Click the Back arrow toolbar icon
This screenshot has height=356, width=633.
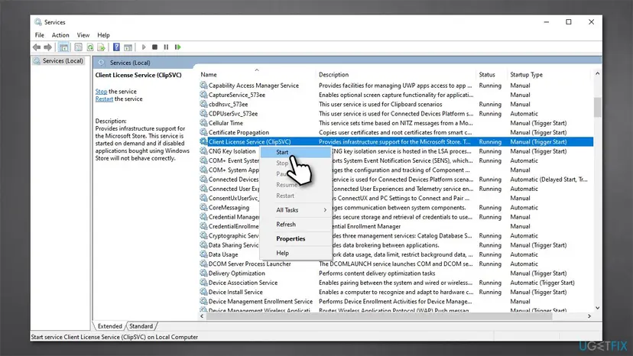click(x=37, y=47)
